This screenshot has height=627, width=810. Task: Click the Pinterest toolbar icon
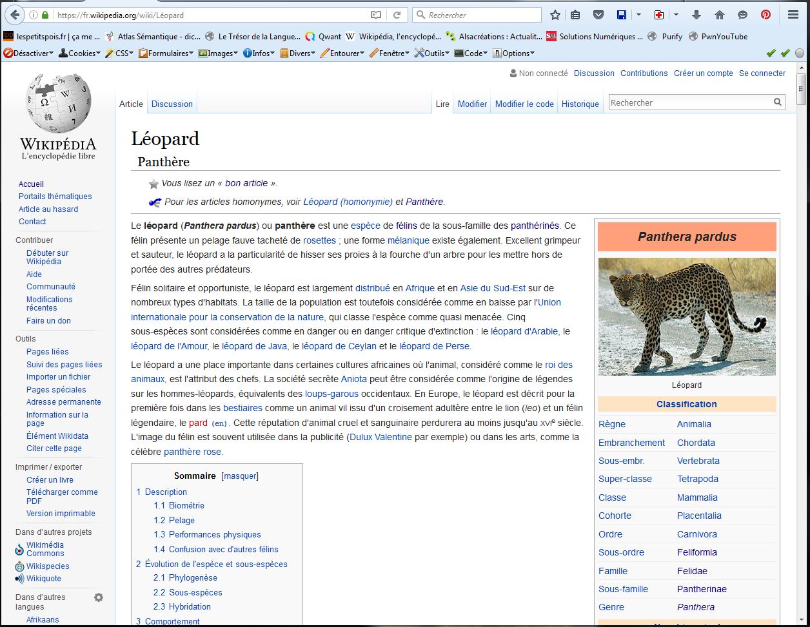coord(766,15)
